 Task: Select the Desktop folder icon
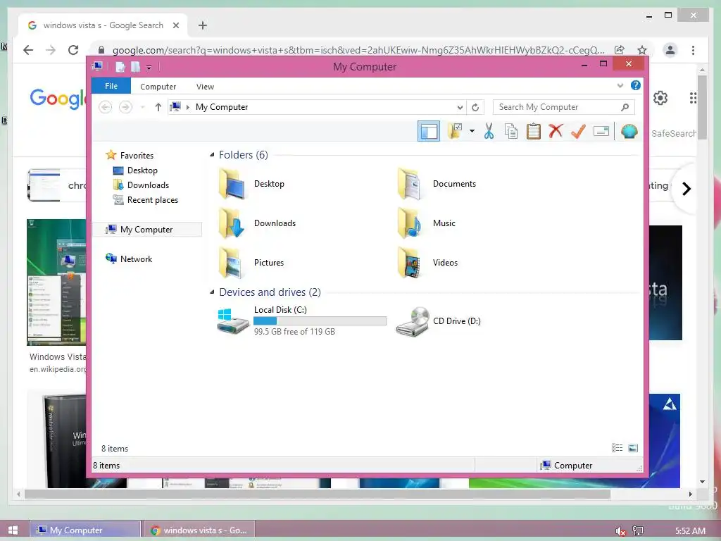[232, 184]
